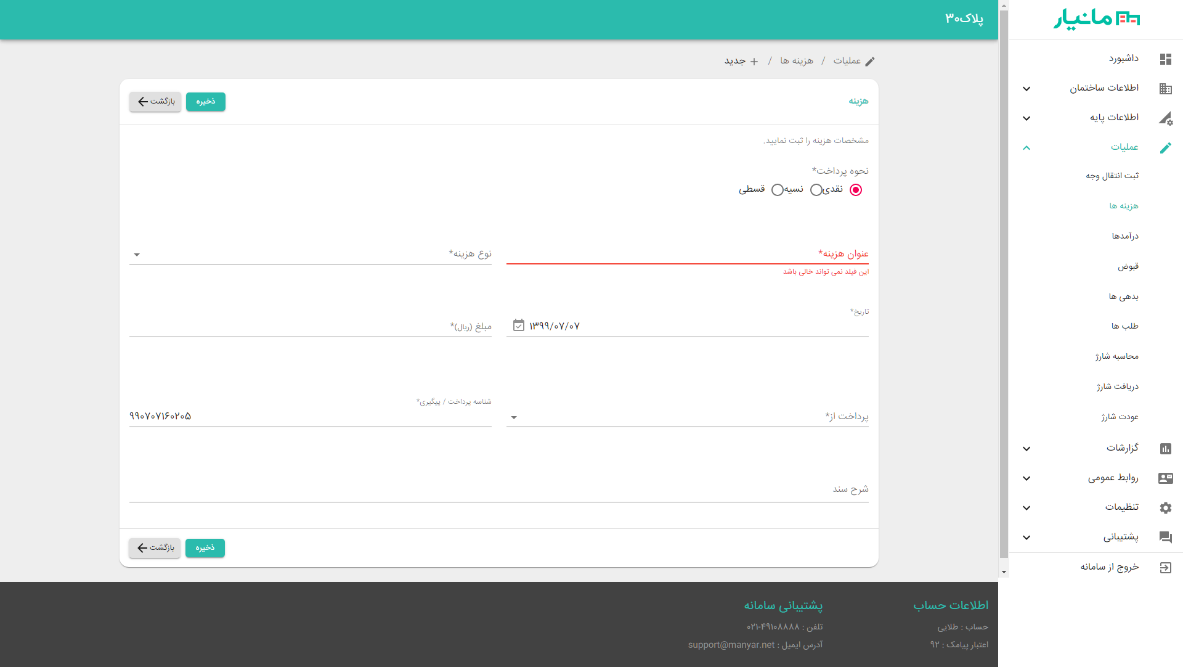Click حساب : طلایی text
The width and height of the screenshot is (1183, 667).
(963, 627)
